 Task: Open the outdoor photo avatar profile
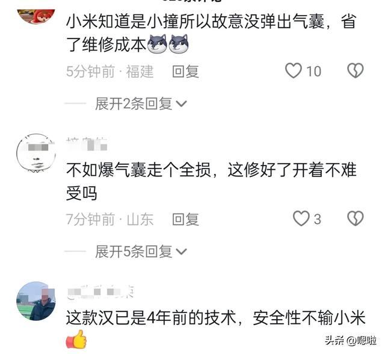(x=36, y=301)
